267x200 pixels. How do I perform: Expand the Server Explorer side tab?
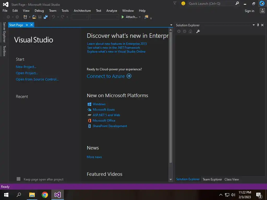click(4, 32)
